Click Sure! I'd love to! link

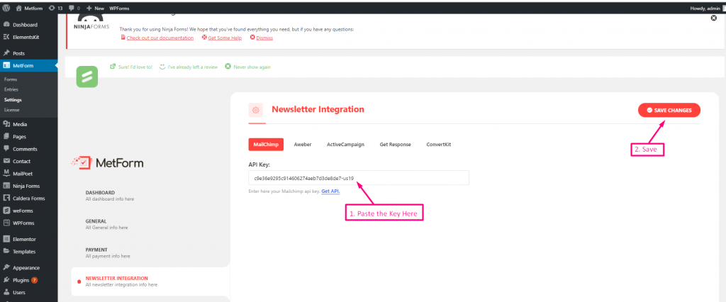[134, 67]
